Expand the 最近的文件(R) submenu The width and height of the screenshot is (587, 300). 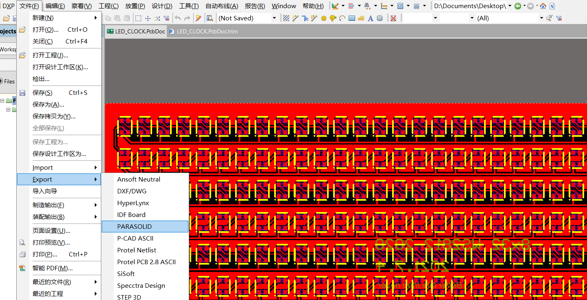click(x=59, y=282)
